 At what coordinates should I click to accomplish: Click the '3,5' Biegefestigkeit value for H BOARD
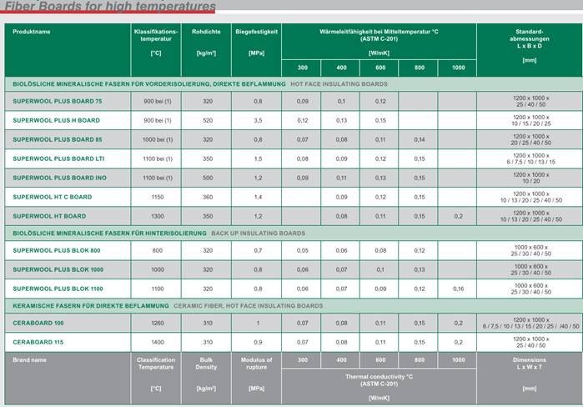pyautogui.click(x=258, y=120)
